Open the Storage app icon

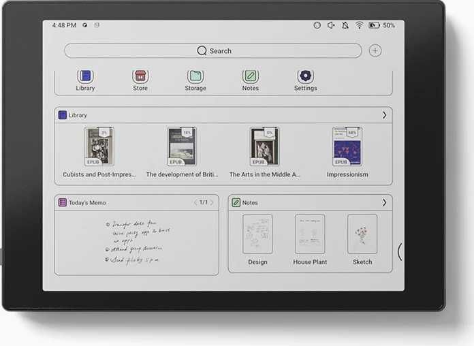(195, 76)
